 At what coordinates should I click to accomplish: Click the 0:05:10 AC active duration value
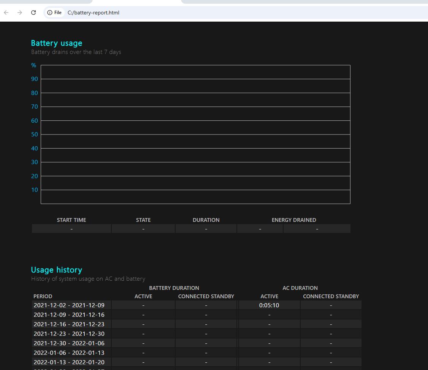click(x=269, y=305)
